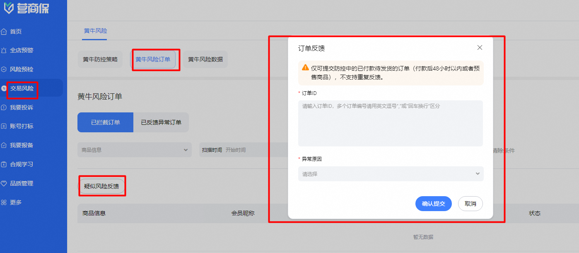Click the 异常原因 dropdown chevron arrow
Screen dimensions: 579x253
click(x=478, y=174)
